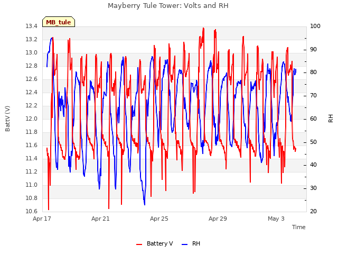Screen dimensions: 338x254
Task: Click the 12.8 voltage tick label
Action: pos(32,66)
